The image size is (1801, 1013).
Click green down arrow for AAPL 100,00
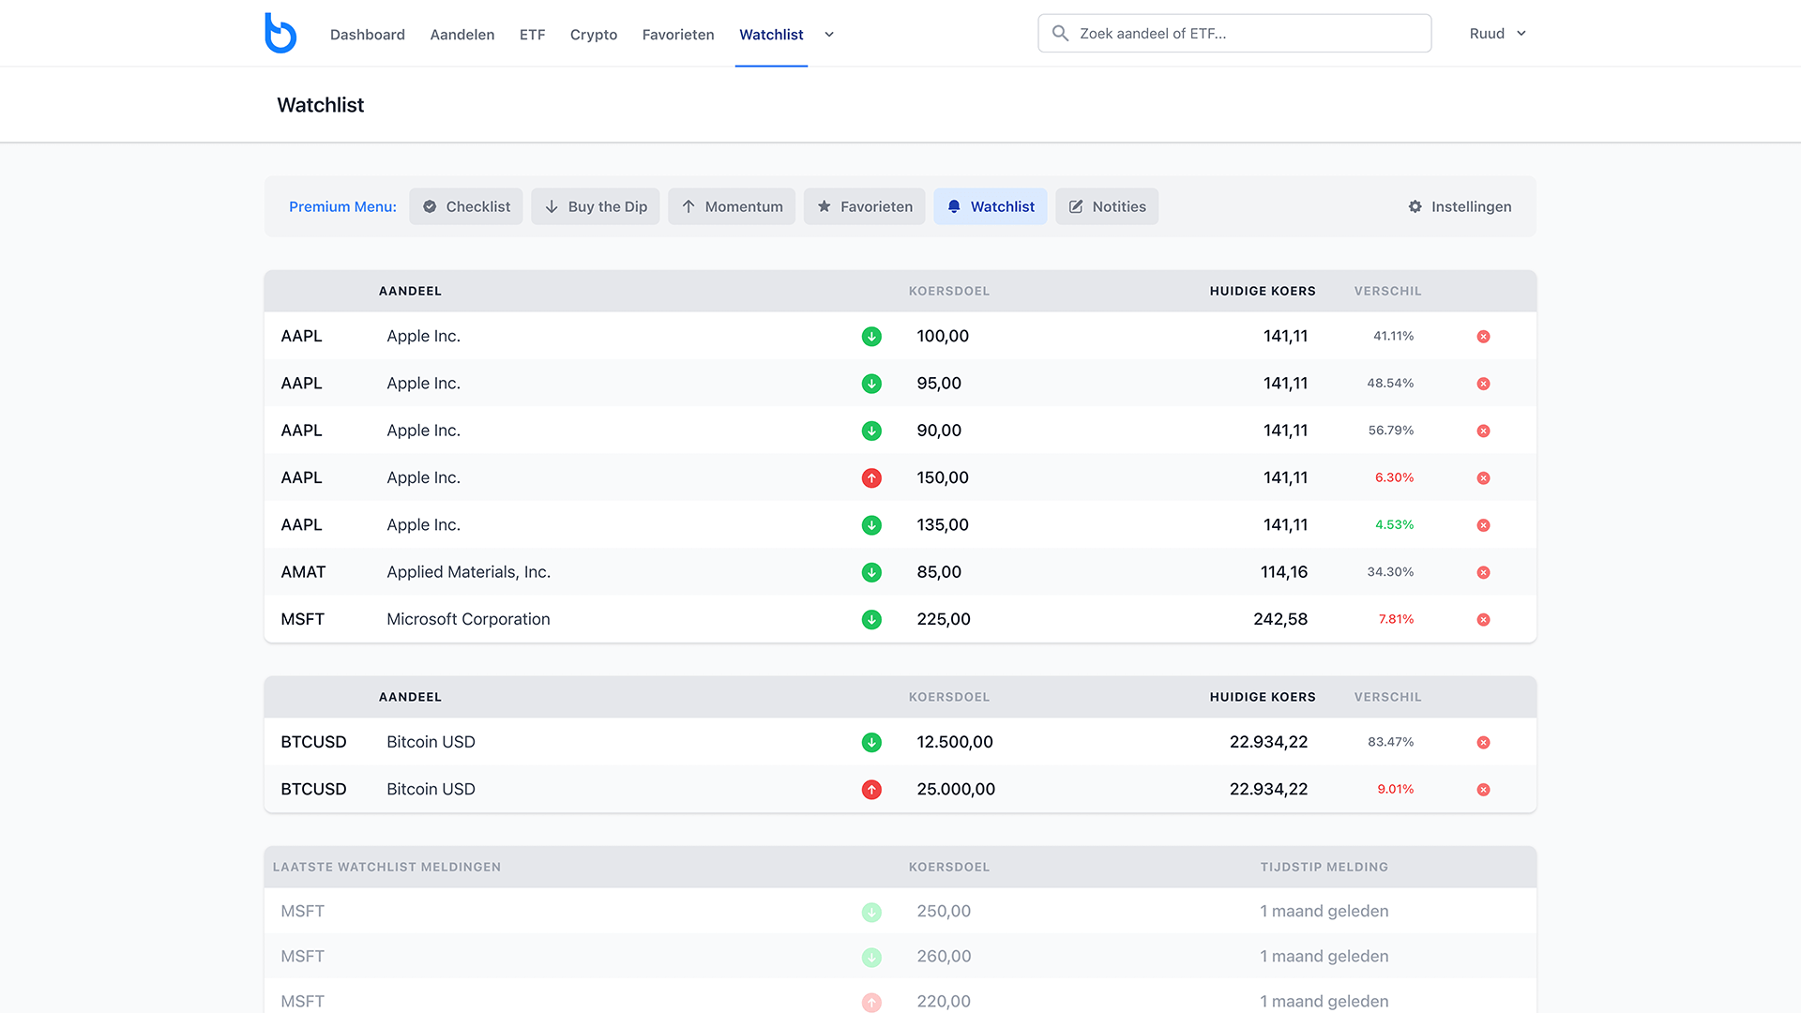[871, 337]
